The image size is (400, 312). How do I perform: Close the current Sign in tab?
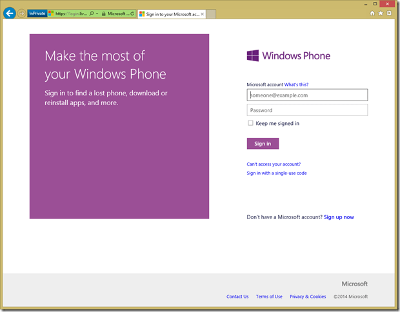point(204,14)
